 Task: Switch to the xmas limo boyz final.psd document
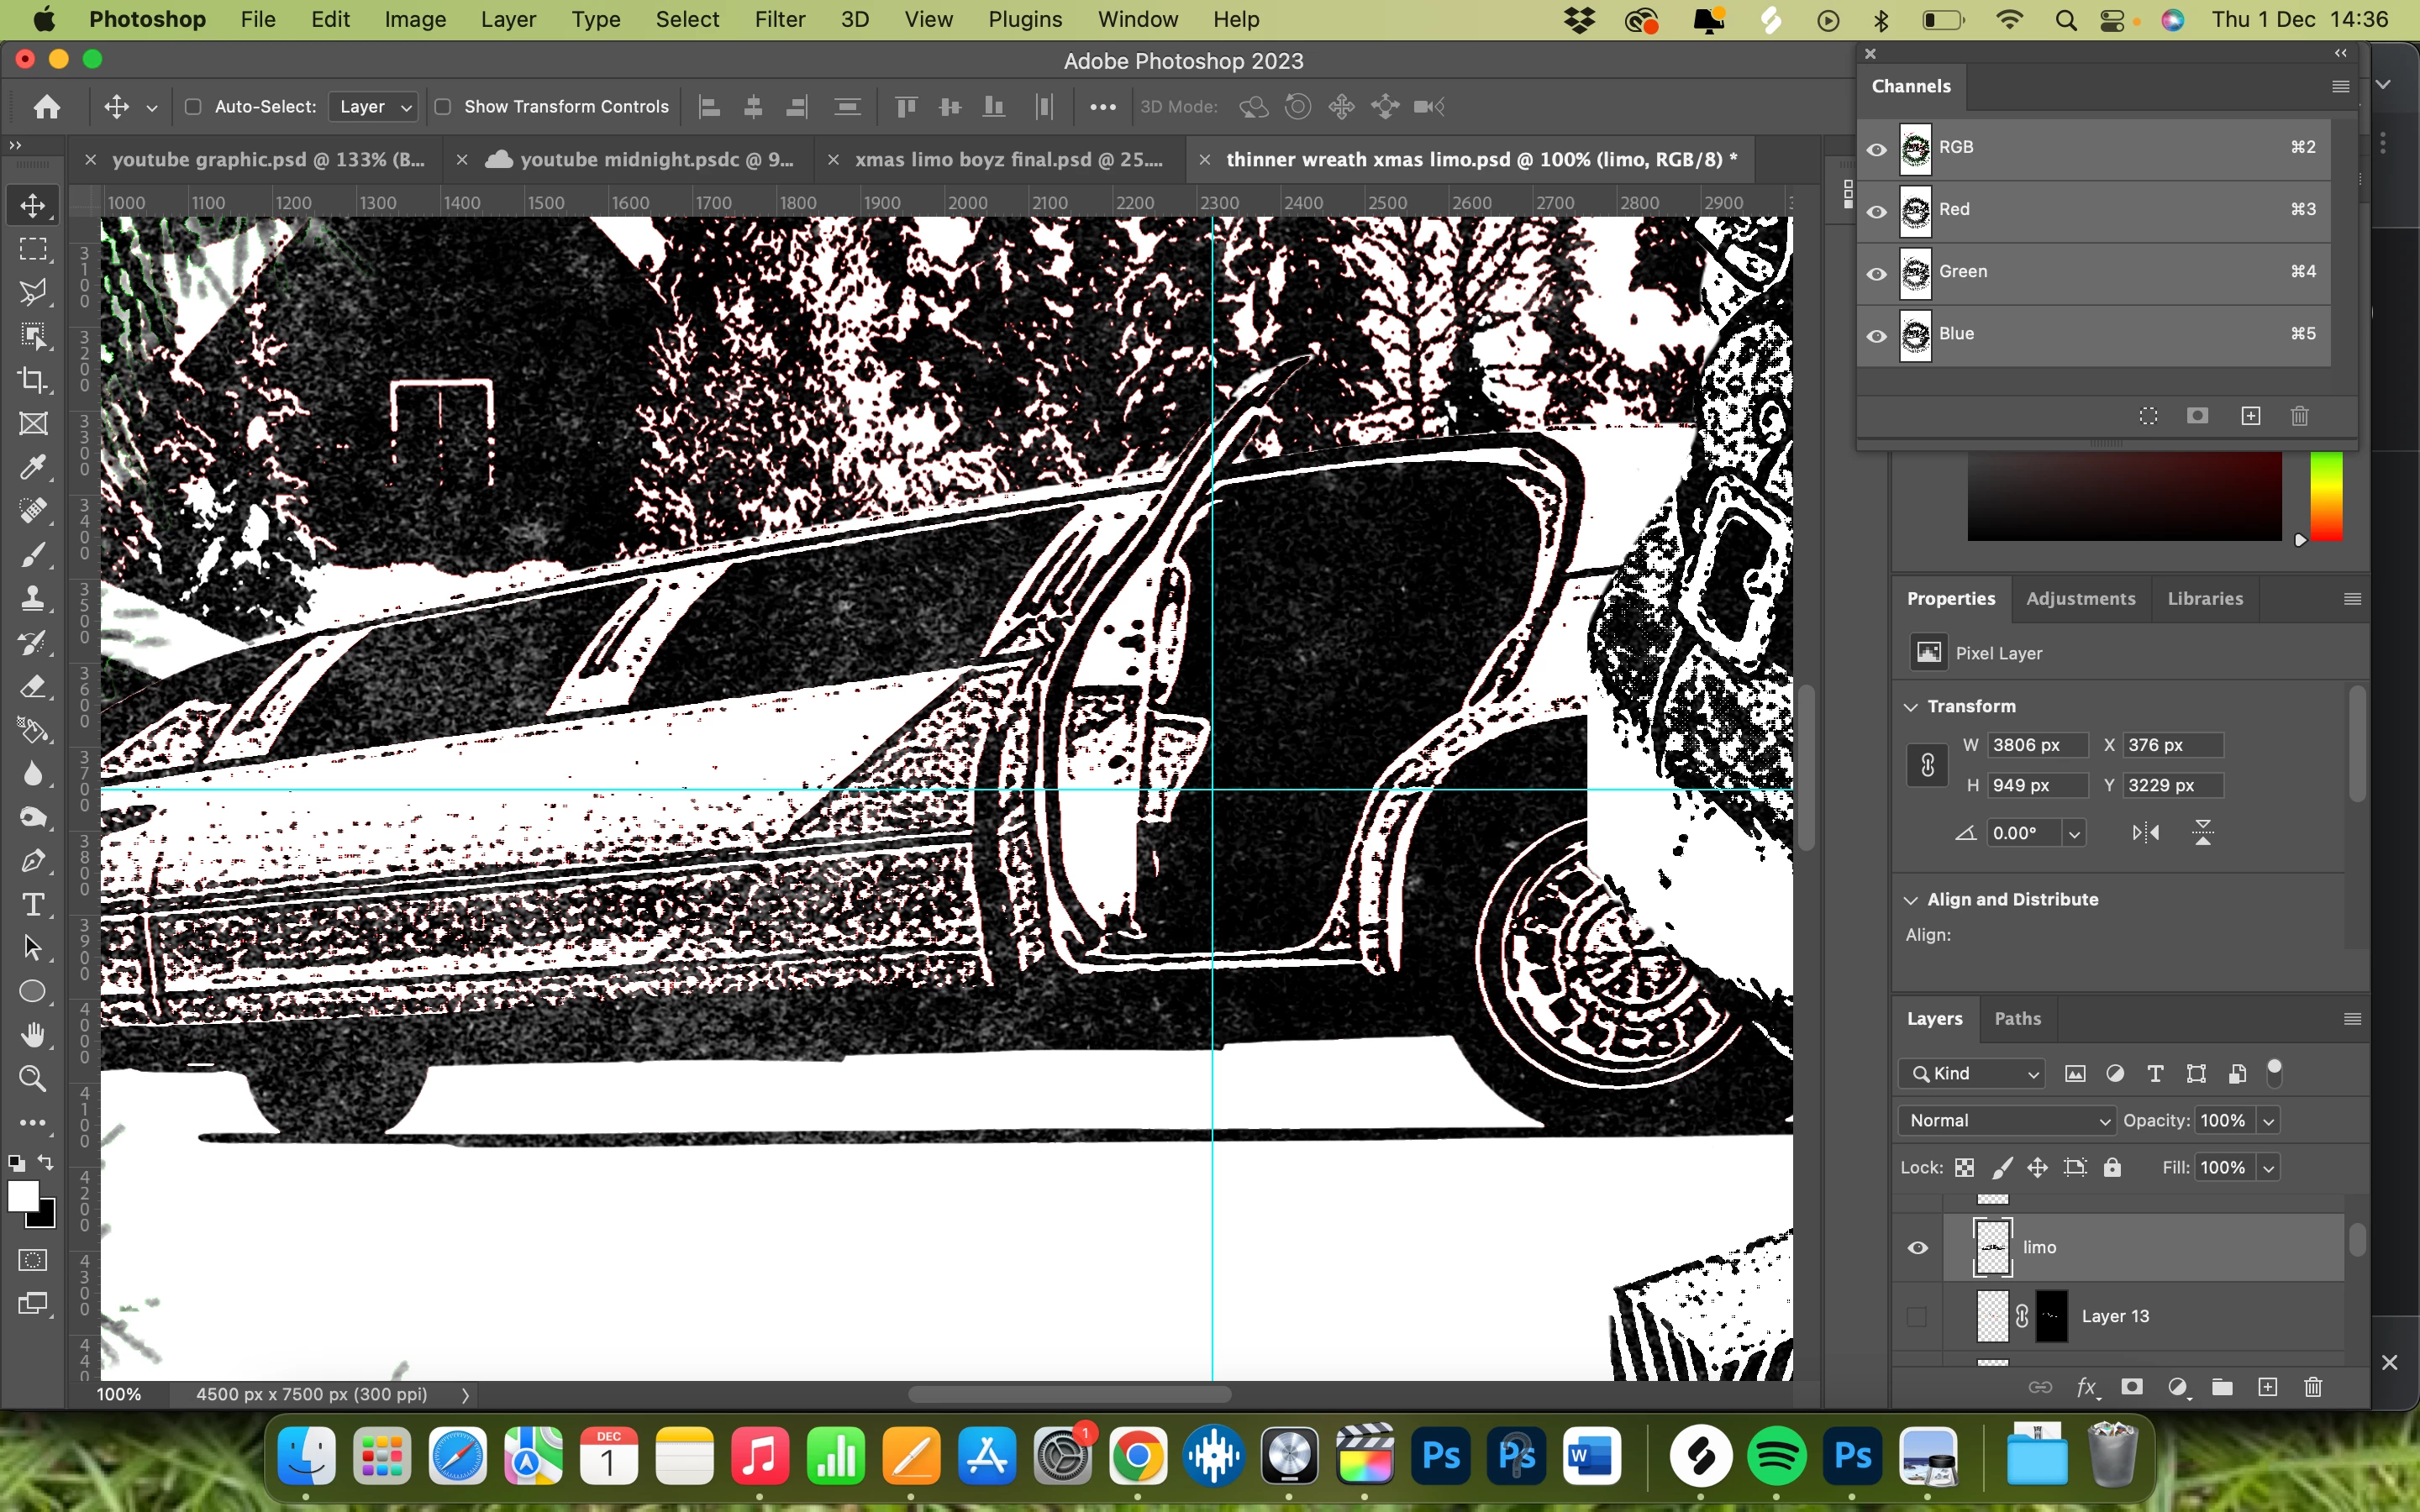coord(1007,160)
